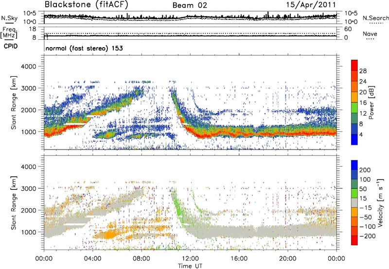Screen dimensions: 389x269
Task: Click the '4000' tick on the power panel
Action: pos(28,67)
